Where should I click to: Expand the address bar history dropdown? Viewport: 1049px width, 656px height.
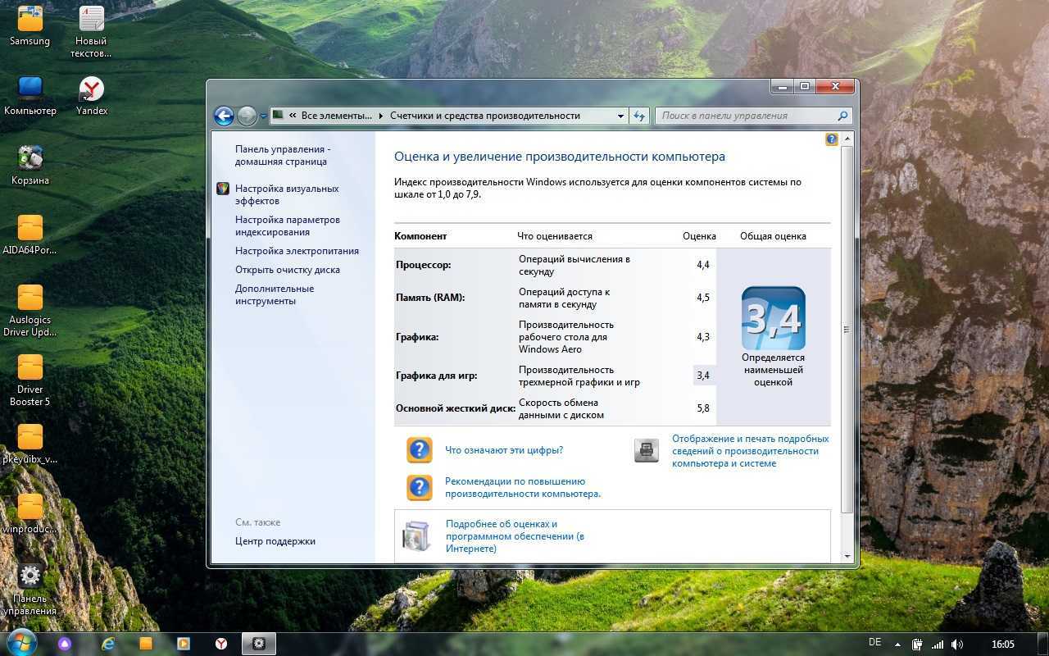click(x=620, y=116)
